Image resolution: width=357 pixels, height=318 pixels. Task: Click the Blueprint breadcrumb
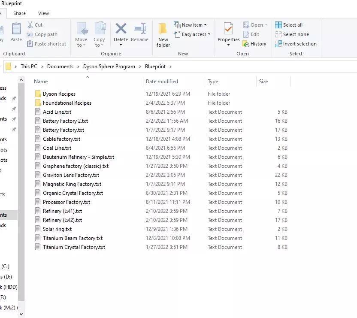(155, 66)
